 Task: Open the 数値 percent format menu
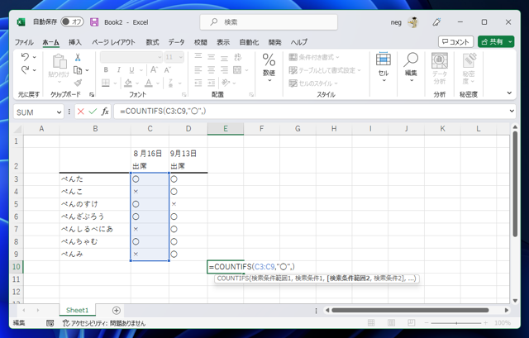point(269,68)
